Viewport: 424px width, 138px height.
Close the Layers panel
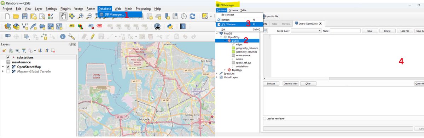pyautogui.click(x=75, y=44)
